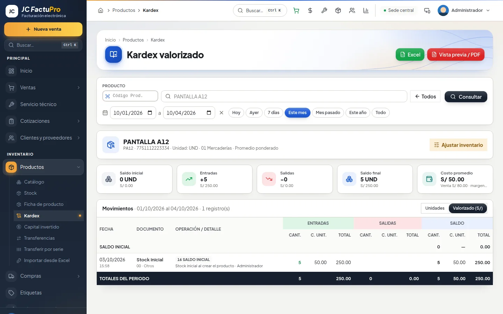Image resolution: width=503 pixels, height=314 pixels.
Task: Open Catálogo under Productos
Action: 49,182
